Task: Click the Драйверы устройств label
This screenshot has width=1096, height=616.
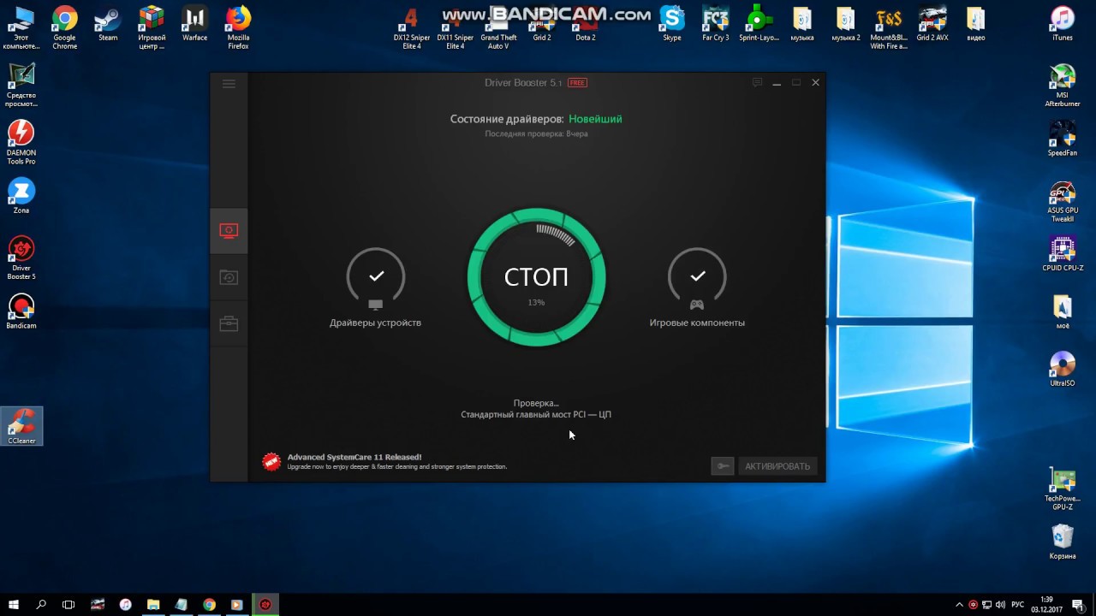Action: click(375, 323)
